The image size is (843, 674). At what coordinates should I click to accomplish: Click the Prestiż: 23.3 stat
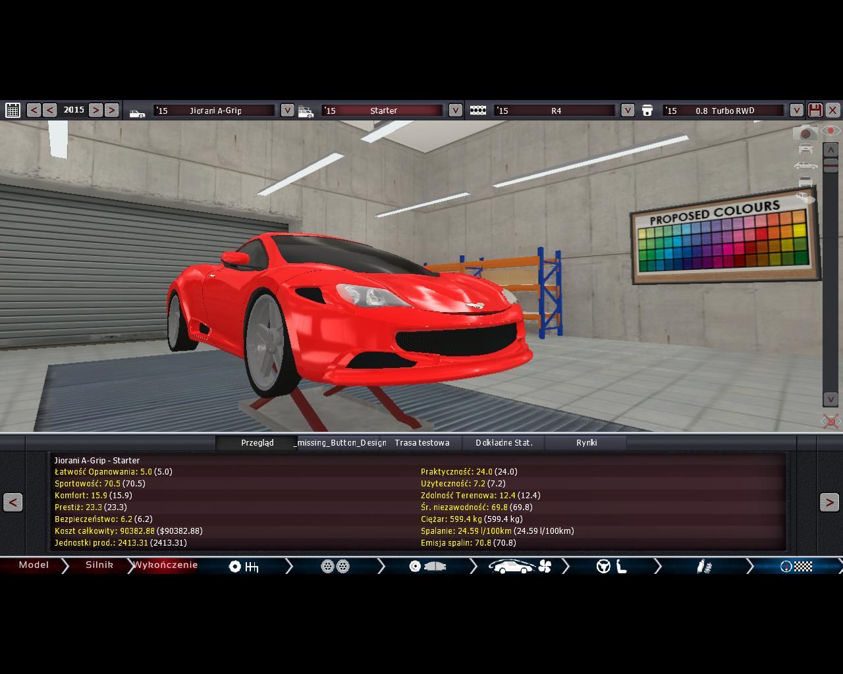91,507
